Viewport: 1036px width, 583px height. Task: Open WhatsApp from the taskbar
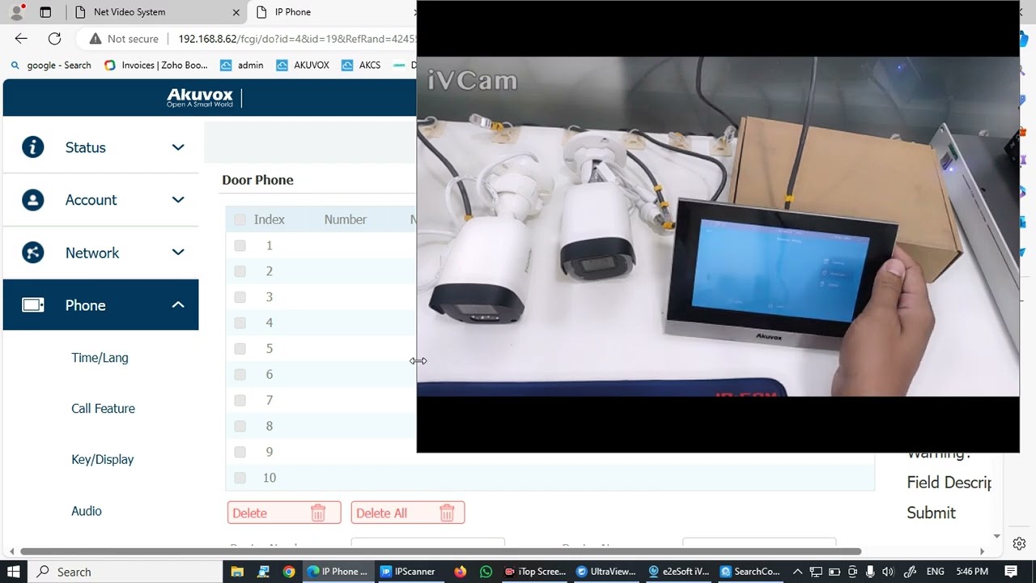coord(486,572)
